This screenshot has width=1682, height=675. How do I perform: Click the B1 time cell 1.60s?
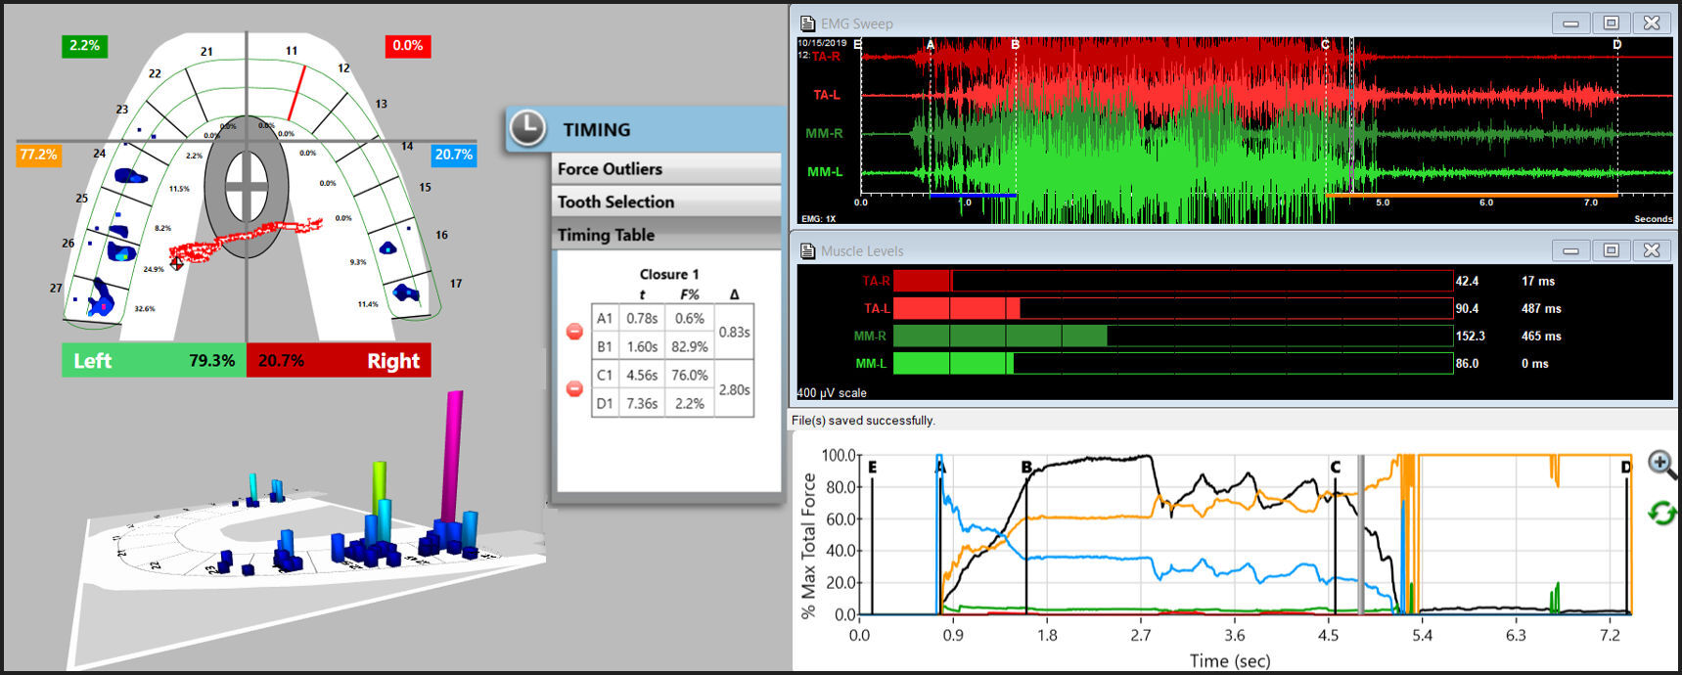click(642, 346)
